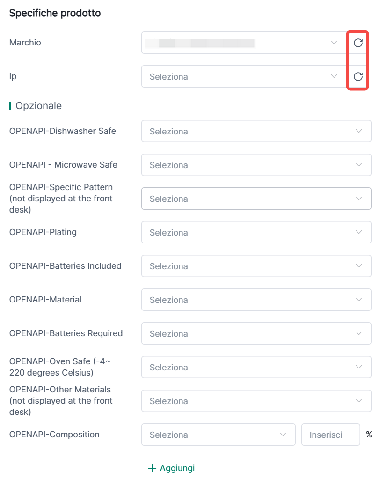
Task: Open the OPENAPI - Microwave Safe dropdown
Action: click(x=256, y=165)
